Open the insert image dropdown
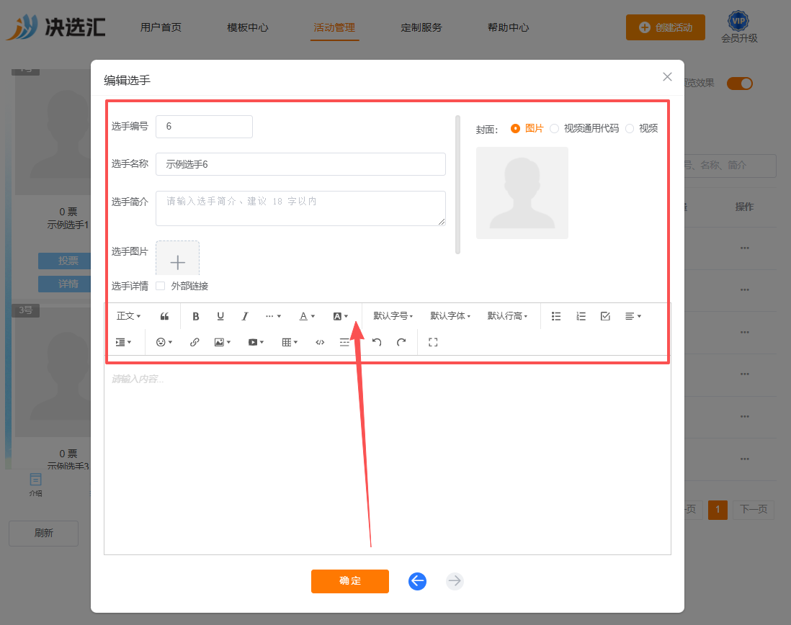791x625 pixels. click(223, 342)
